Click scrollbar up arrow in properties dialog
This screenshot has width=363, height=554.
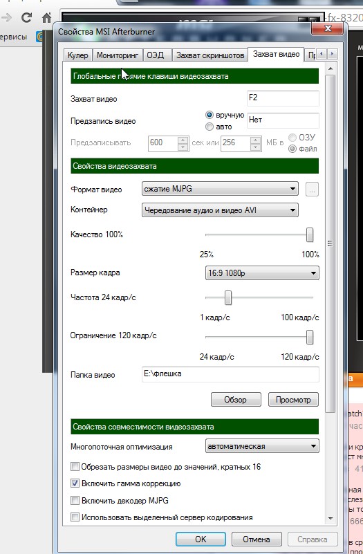(331, 69)
